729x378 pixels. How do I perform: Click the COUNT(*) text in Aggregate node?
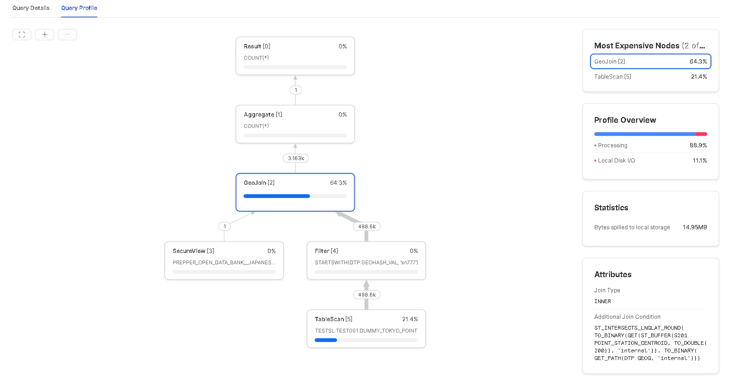256,126
